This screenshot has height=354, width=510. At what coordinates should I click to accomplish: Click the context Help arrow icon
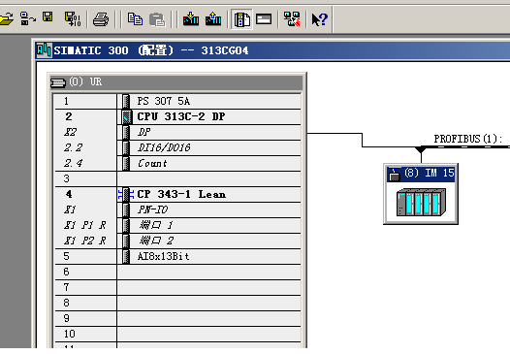[x=319, y=19]
